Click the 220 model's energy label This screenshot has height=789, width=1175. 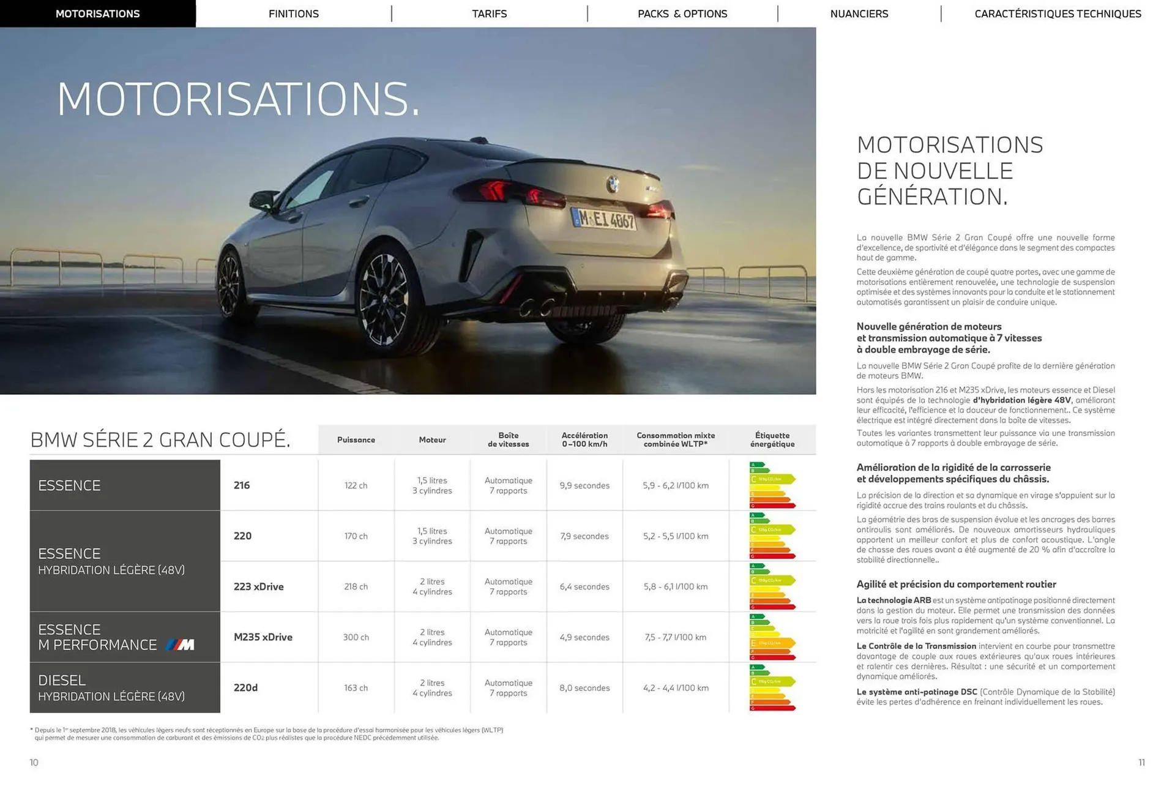(770, 536)
